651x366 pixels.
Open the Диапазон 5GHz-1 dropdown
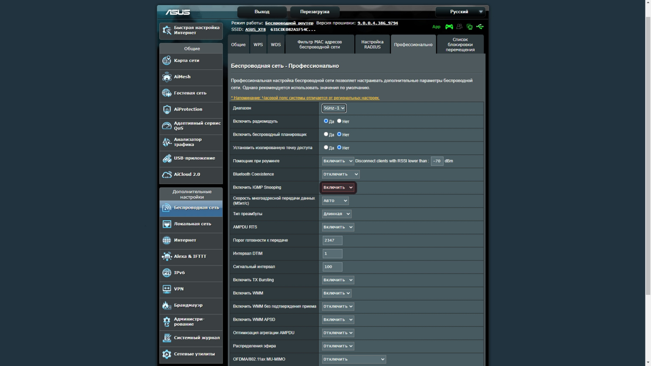click(x=334, y=108)
